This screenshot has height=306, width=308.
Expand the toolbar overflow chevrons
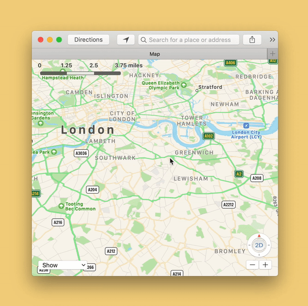click(x=272, y=40)
